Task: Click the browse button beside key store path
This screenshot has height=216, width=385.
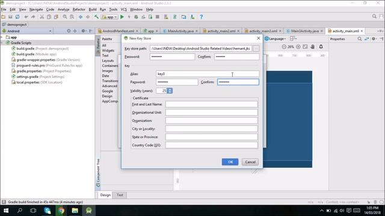Action: pyautogui.click(x=256, y=49)
